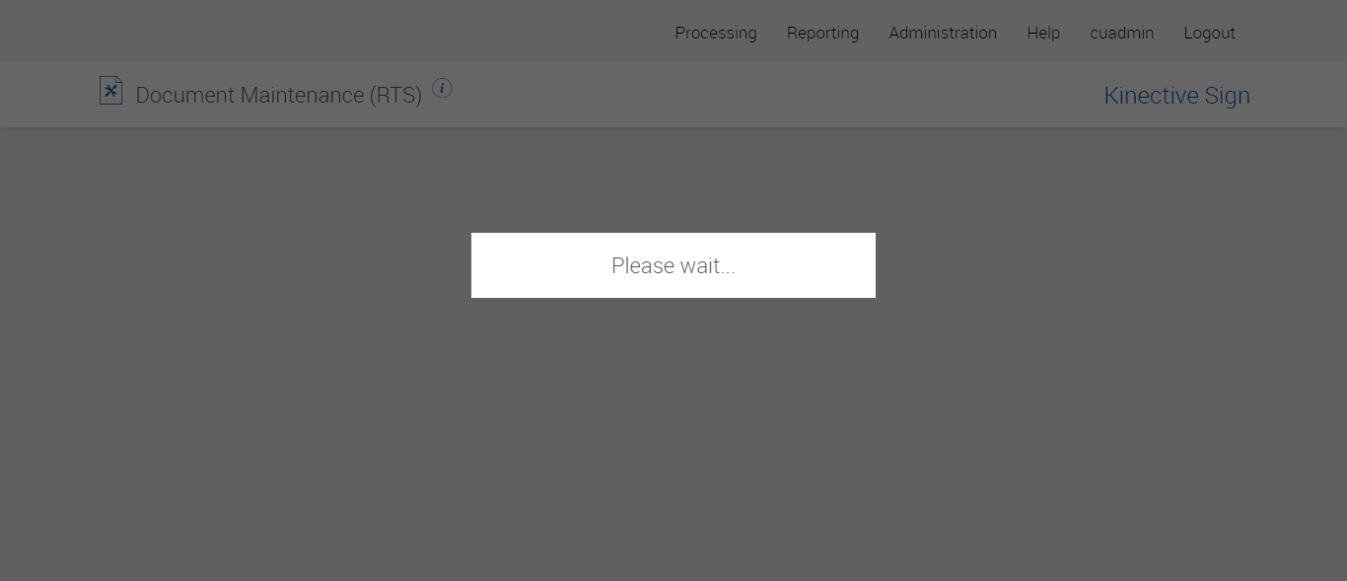Go to Processing in the navigation bar
This screenshot has height=581, width=1347.
pos(716,33)
